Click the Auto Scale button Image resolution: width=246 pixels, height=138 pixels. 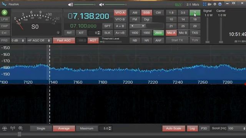[x=173, y=128]
